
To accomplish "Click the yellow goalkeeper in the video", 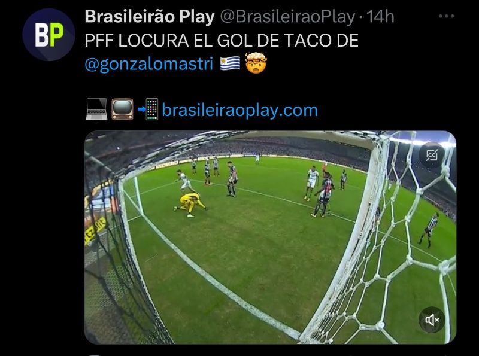I will [x=190, y=205].
